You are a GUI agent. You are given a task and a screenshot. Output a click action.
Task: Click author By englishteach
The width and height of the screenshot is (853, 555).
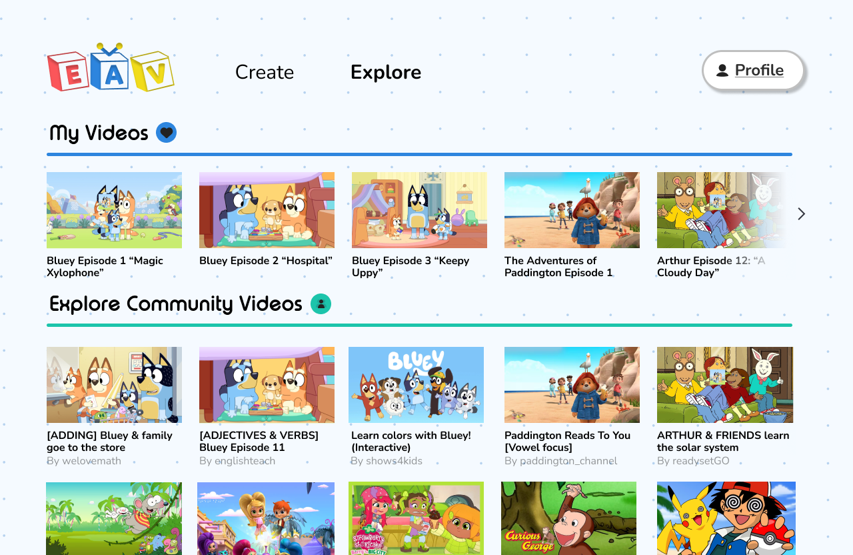point(237,461)
